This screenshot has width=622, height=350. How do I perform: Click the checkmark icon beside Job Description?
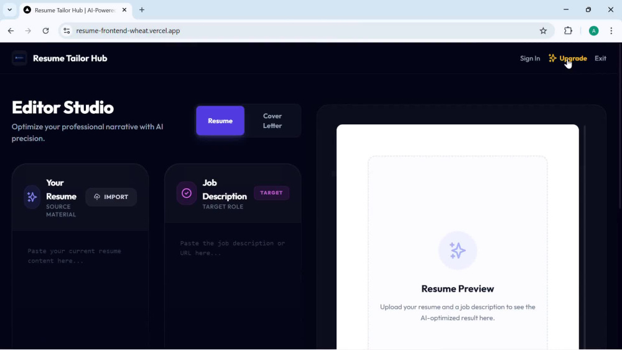tap(187, 193)
